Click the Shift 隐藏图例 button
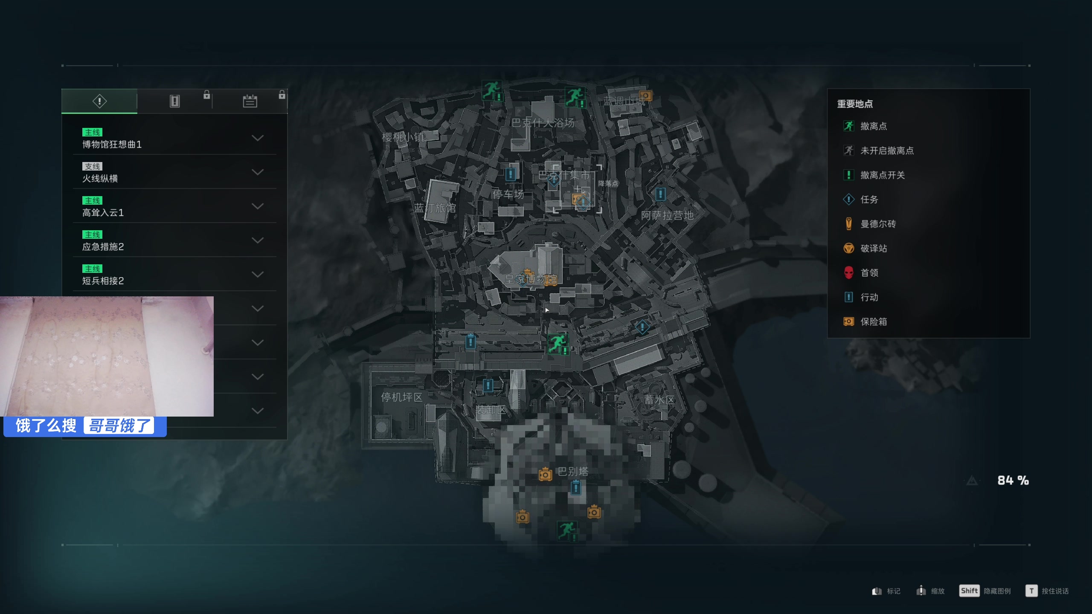The width and height of the screenshot is (1092, 614). point(985,591)
